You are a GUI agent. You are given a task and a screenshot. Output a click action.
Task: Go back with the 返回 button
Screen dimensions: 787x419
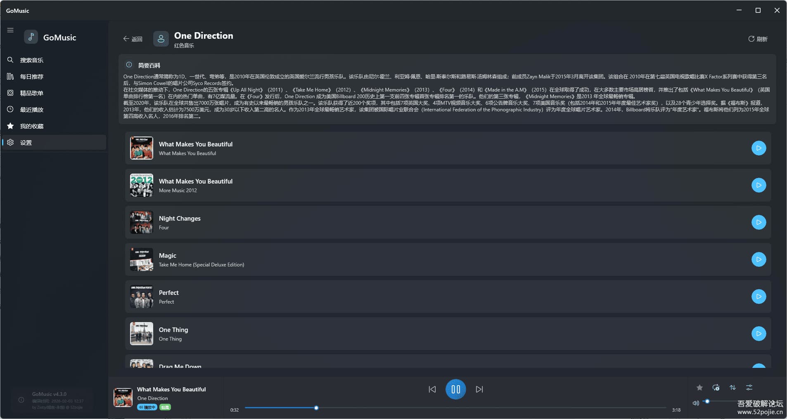coord(133,39)
